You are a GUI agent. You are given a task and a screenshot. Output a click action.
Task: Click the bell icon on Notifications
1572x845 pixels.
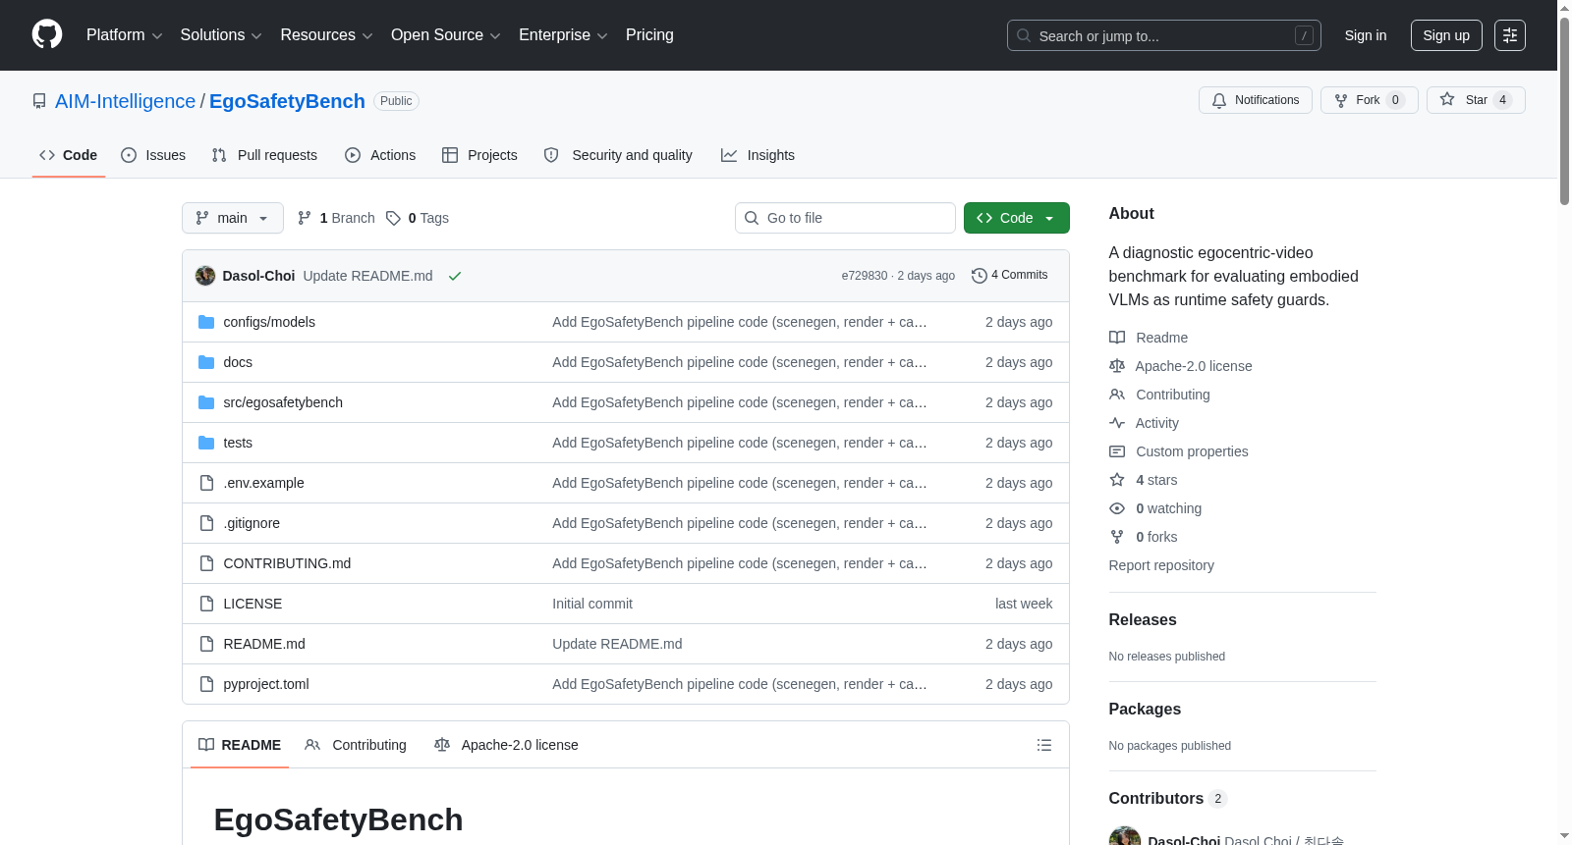1219,100
